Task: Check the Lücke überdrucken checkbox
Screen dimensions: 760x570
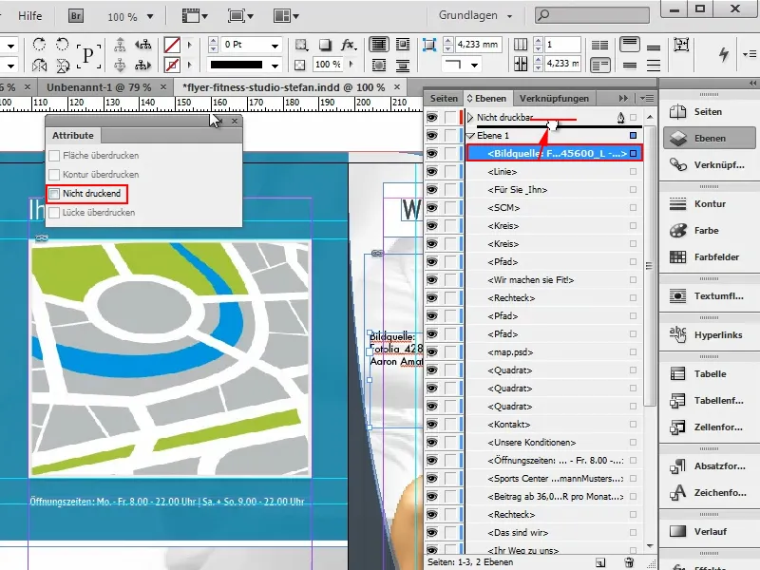Action: [54, 212]
